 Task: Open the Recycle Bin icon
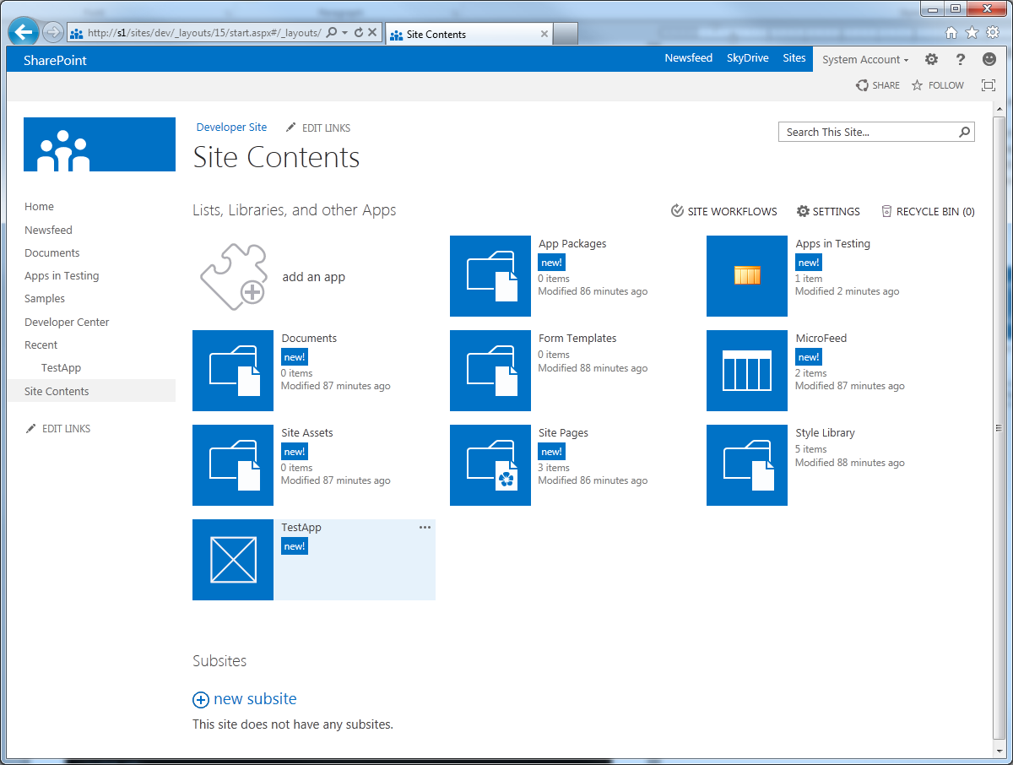pos(886,210)
